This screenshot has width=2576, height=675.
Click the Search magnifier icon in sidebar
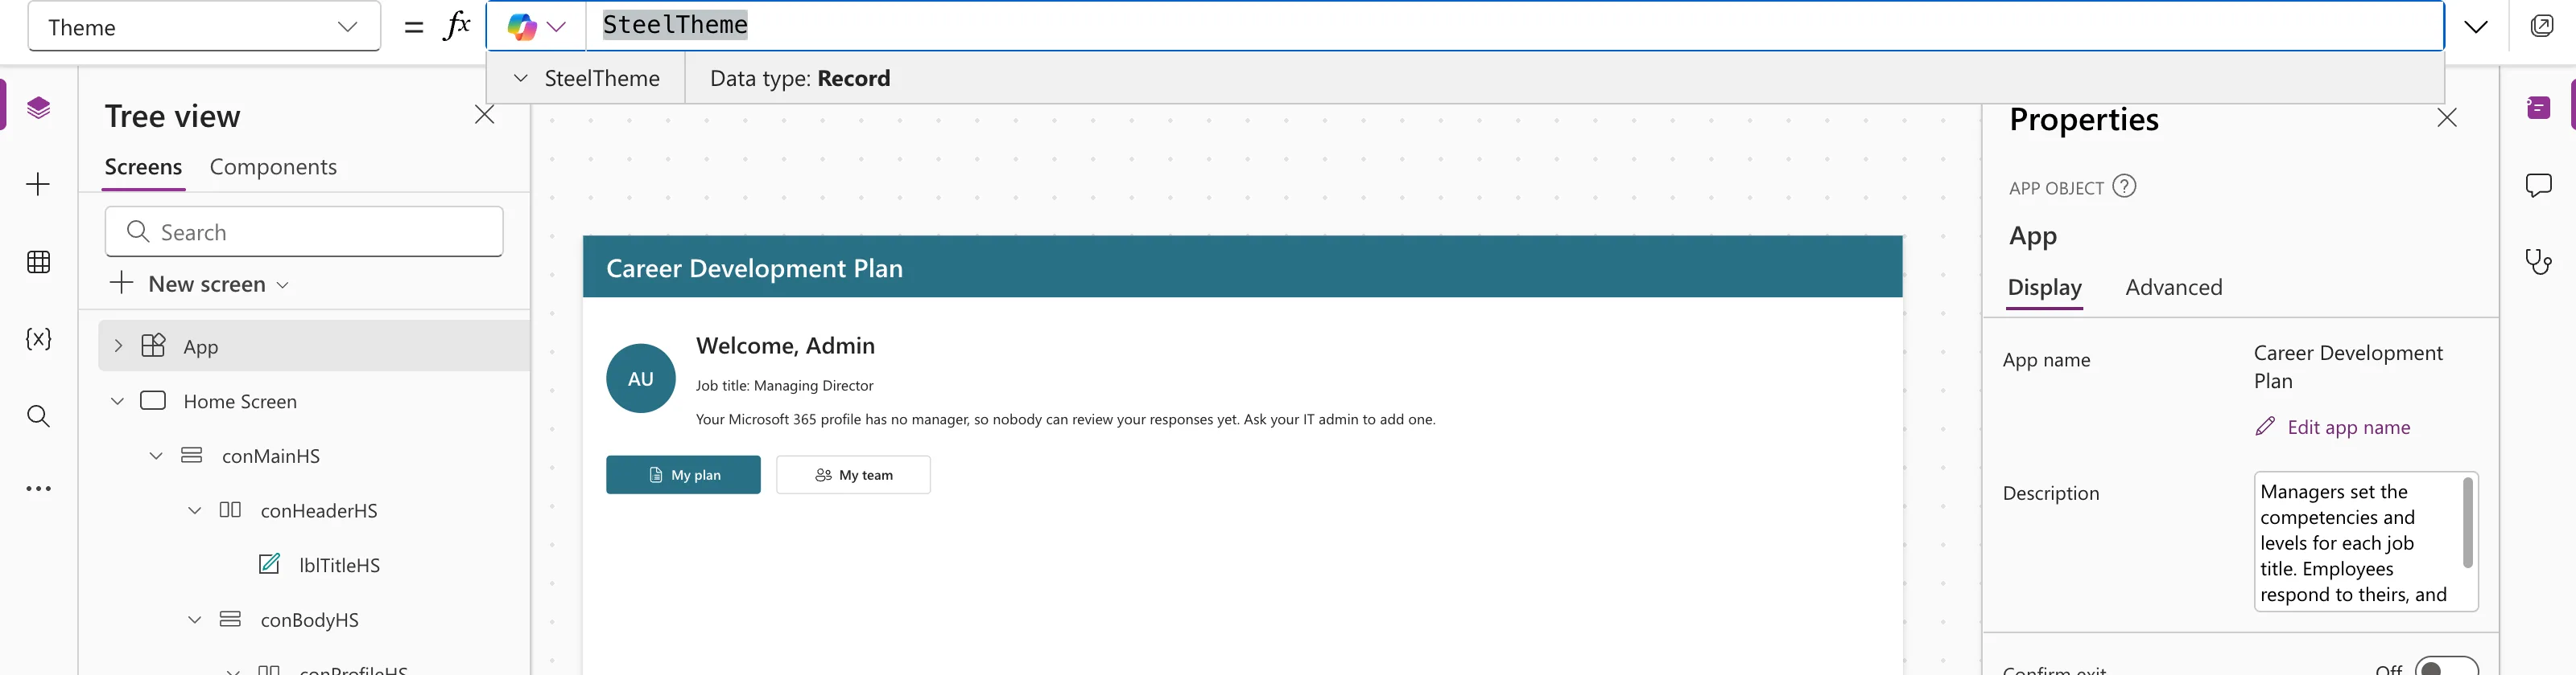pyautogui.click(x=38, y=415)
